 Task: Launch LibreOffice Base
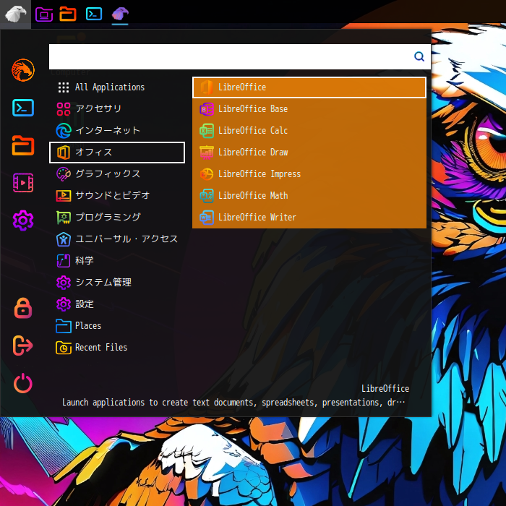coord(252,109)
